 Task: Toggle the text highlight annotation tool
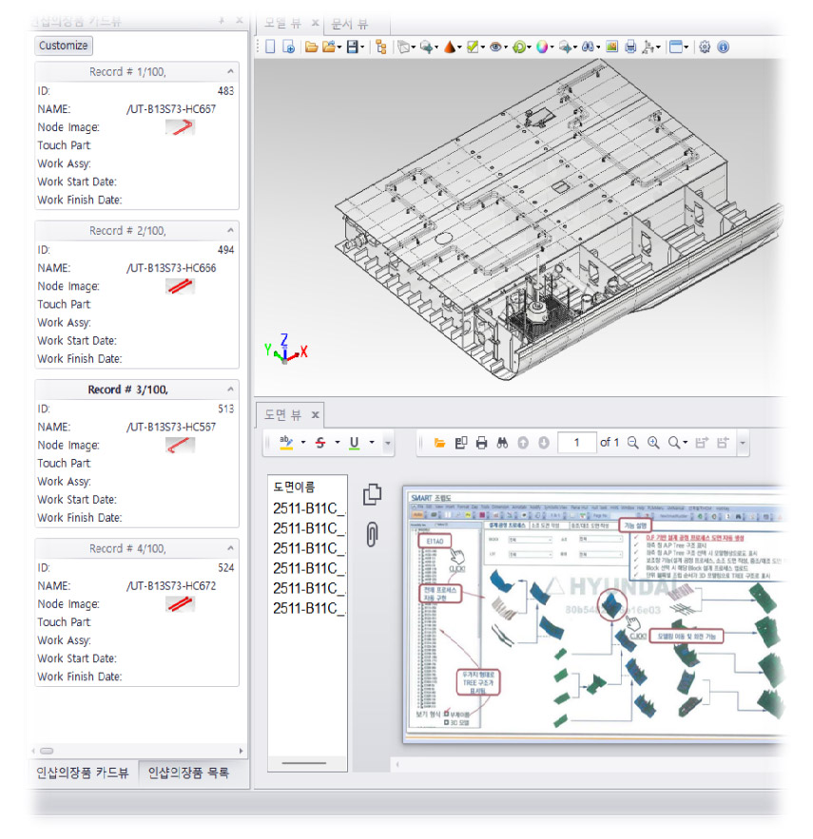pyautogui.click(x=285, y=443)
